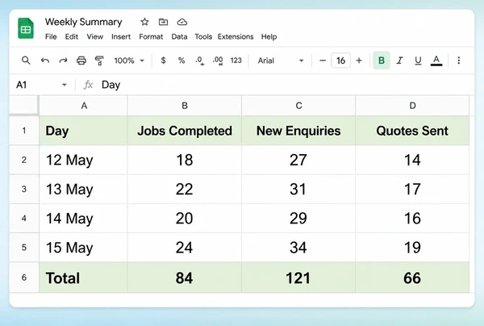Screen dimensions: 484x326
Task: Select the New Enquiries total 121
Action: pyautogui.click(x=298, y=278)
